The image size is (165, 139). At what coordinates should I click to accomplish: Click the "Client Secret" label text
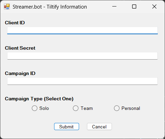20,48
